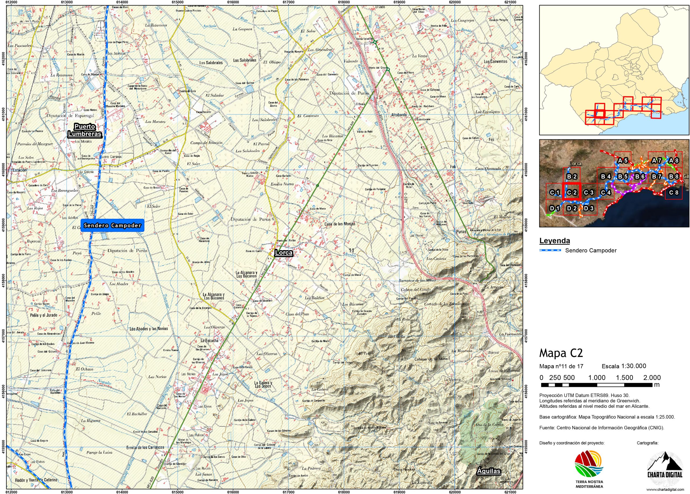Screen dimensions: 690x494
Task: Click the A5 tile in index map
Action: (x=623, y=160)
